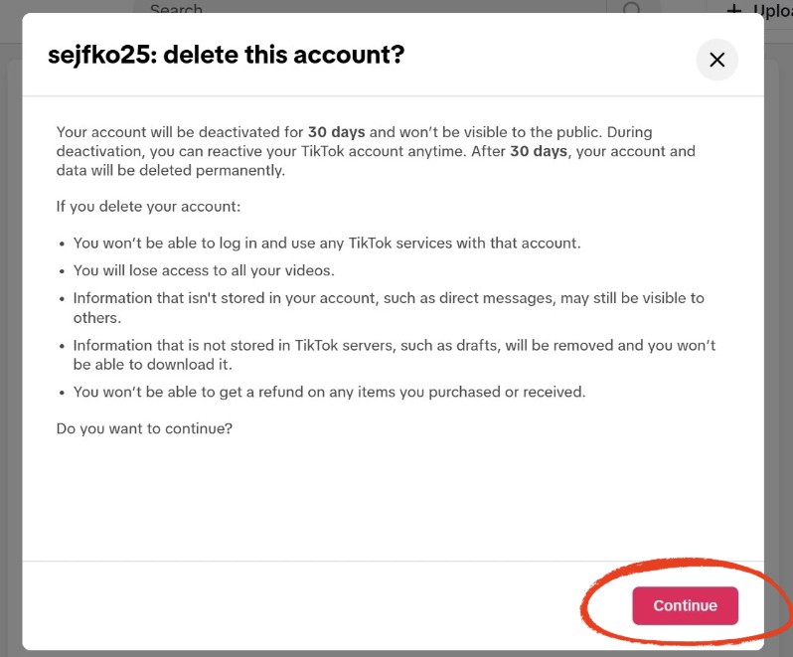Focus the Search field behind the dialog

(x=370, y=8)
